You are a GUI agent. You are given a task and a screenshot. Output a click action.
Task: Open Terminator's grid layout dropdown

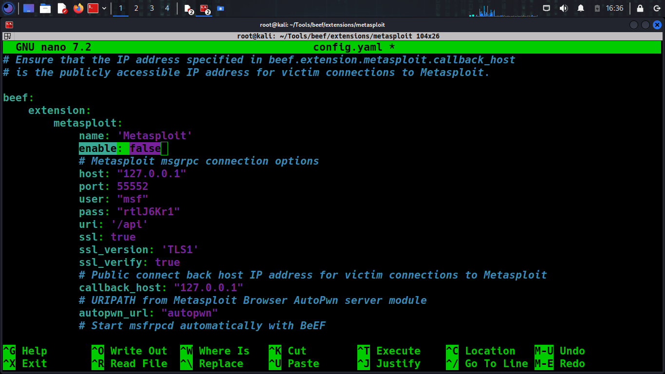point(7,36)
